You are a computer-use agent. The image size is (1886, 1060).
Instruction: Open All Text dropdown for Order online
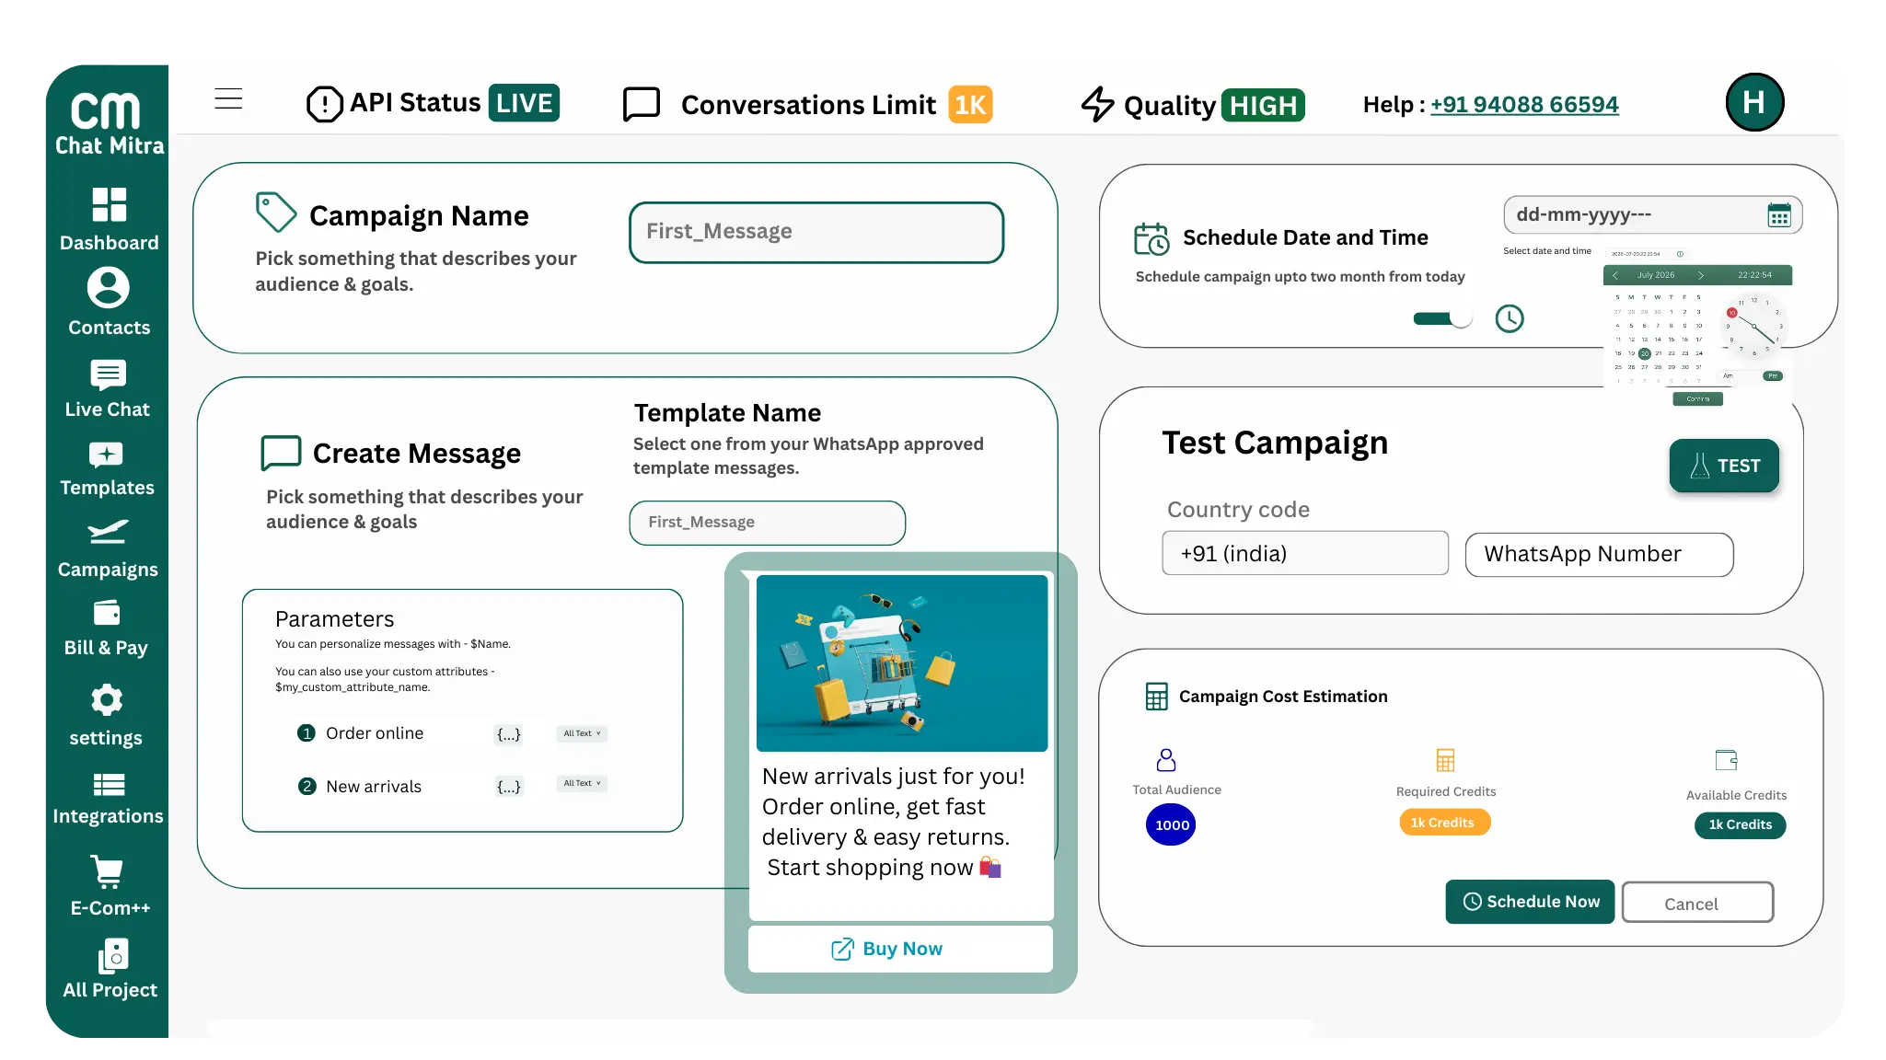point(582,733)
